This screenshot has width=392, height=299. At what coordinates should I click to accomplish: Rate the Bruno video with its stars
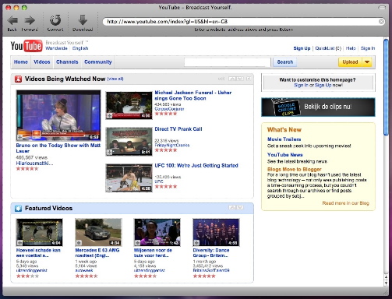click(27, 169)
